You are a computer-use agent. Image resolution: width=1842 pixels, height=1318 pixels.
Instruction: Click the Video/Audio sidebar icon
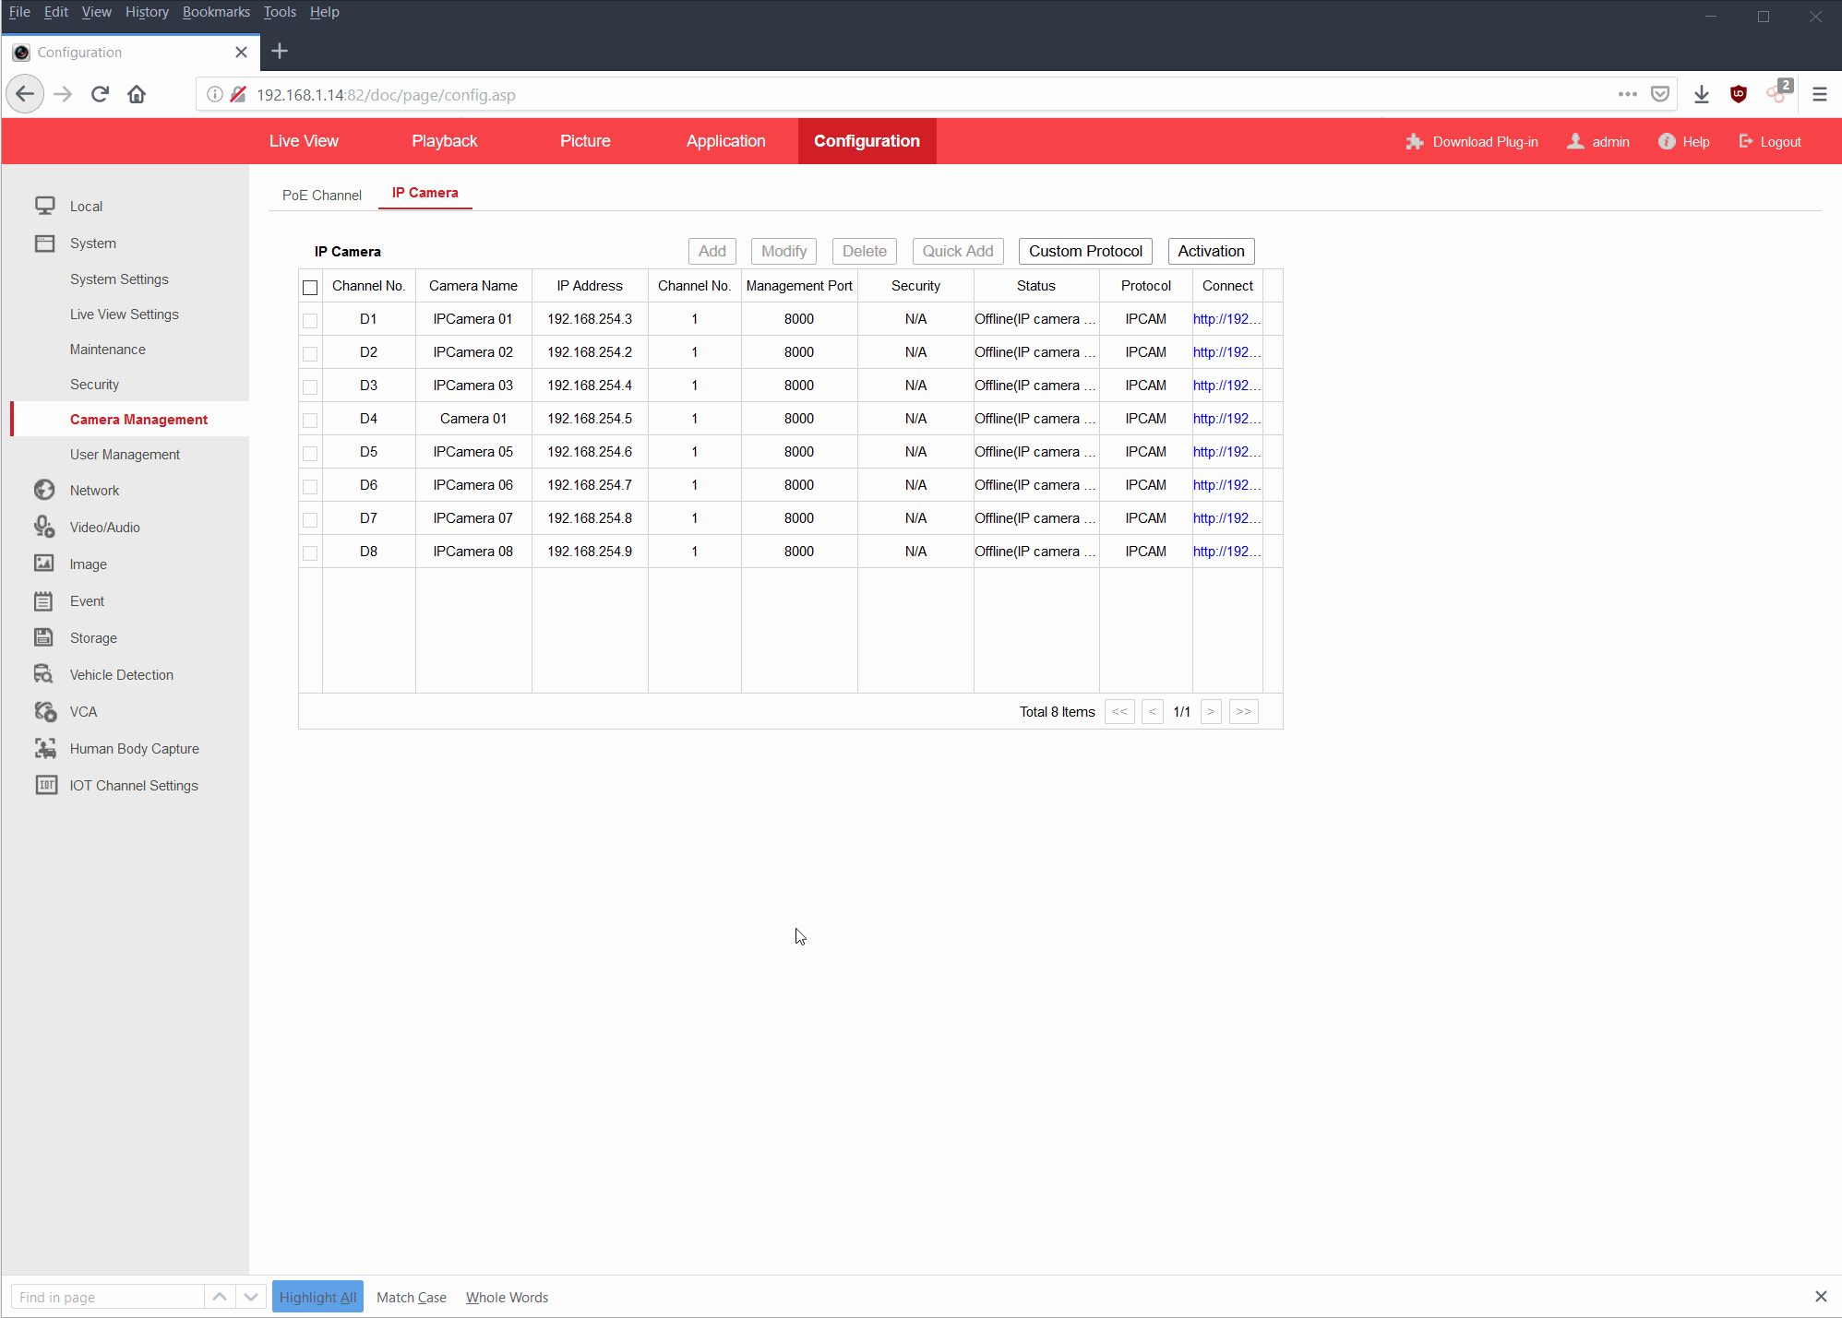point(43,527)
